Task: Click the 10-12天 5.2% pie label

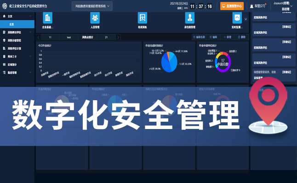Action: 158,51
